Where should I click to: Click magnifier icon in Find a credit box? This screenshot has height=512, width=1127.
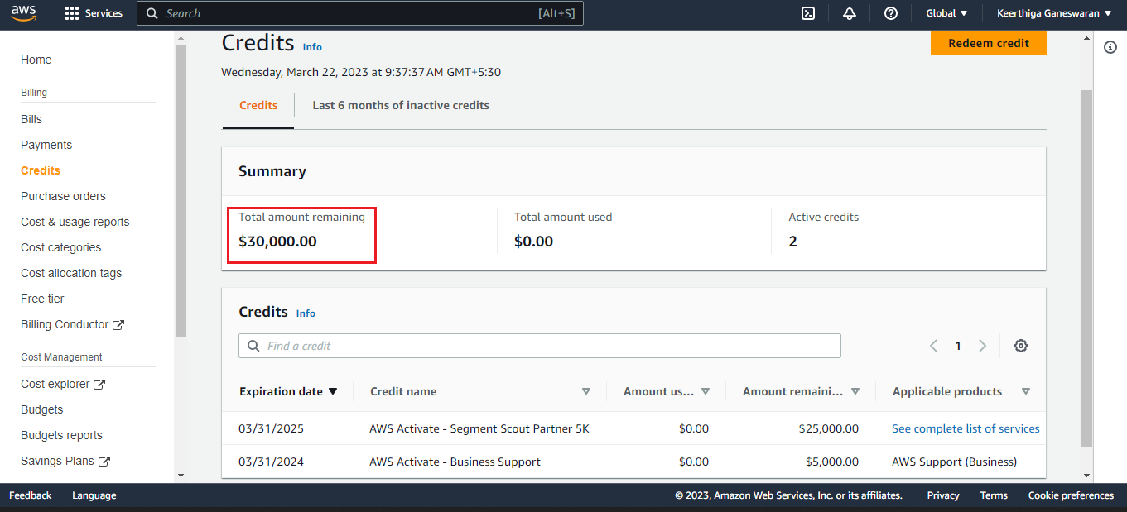point(252,346)
